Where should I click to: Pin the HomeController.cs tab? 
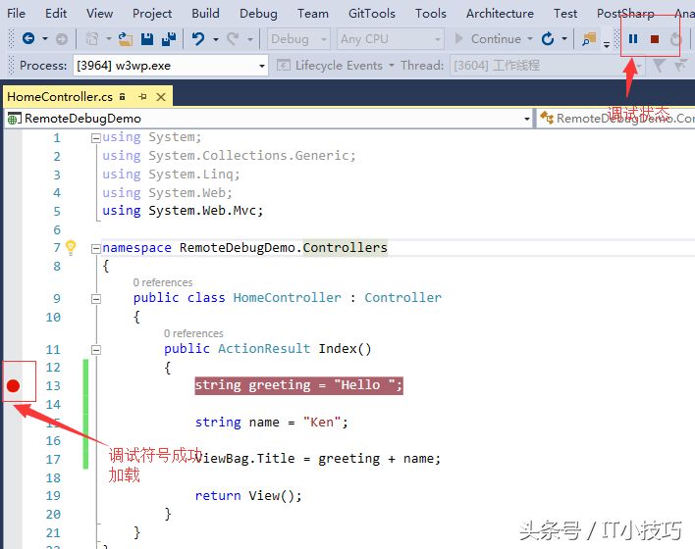[x=142, y=96]
